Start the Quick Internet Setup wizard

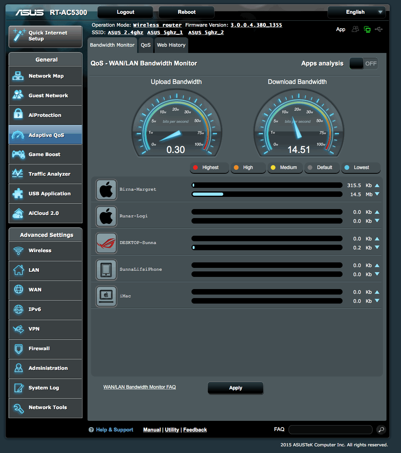[x=45, y=36]
